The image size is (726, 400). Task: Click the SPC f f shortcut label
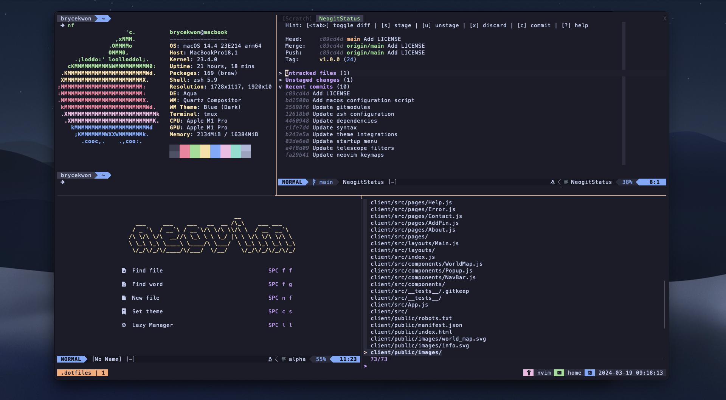tap(280, 271)
